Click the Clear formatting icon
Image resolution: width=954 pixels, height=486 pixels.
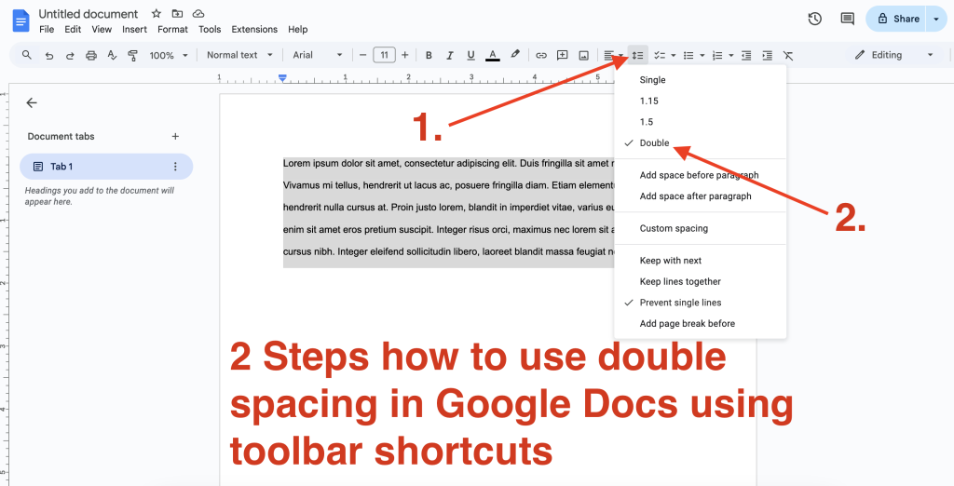pyautogui.click(x=788, y=55)
